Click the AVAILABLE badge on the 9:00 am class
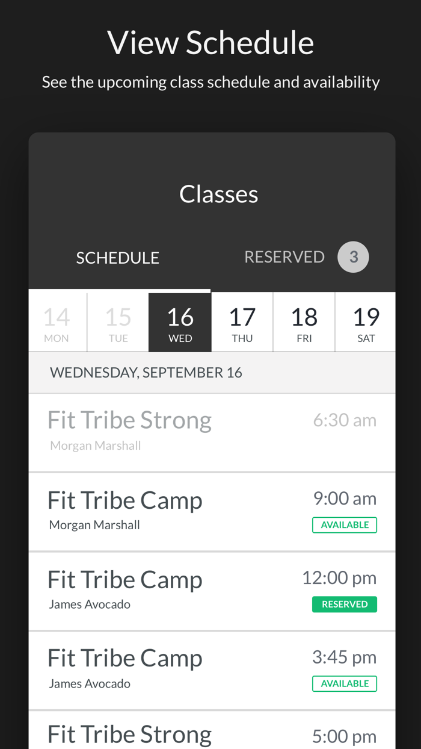Image resolution: width=421 pixels, height=749 pixels. click(345, 524)
